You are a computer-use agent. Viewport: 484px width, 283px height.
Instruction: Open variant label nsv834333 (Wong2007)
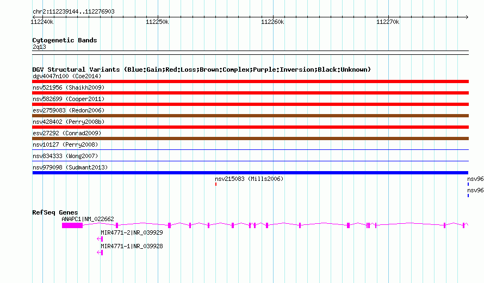[x=65, y=156]
